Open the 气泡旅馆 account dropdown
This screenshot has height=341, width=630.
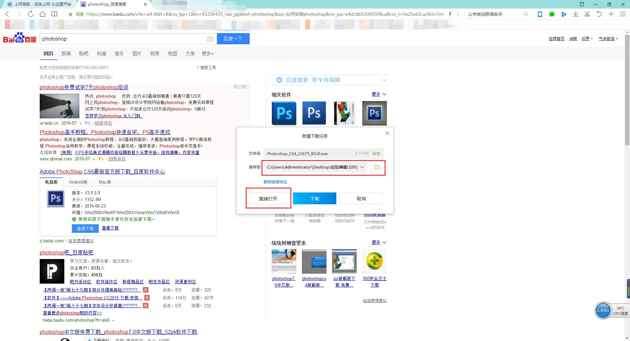point(608,39)
